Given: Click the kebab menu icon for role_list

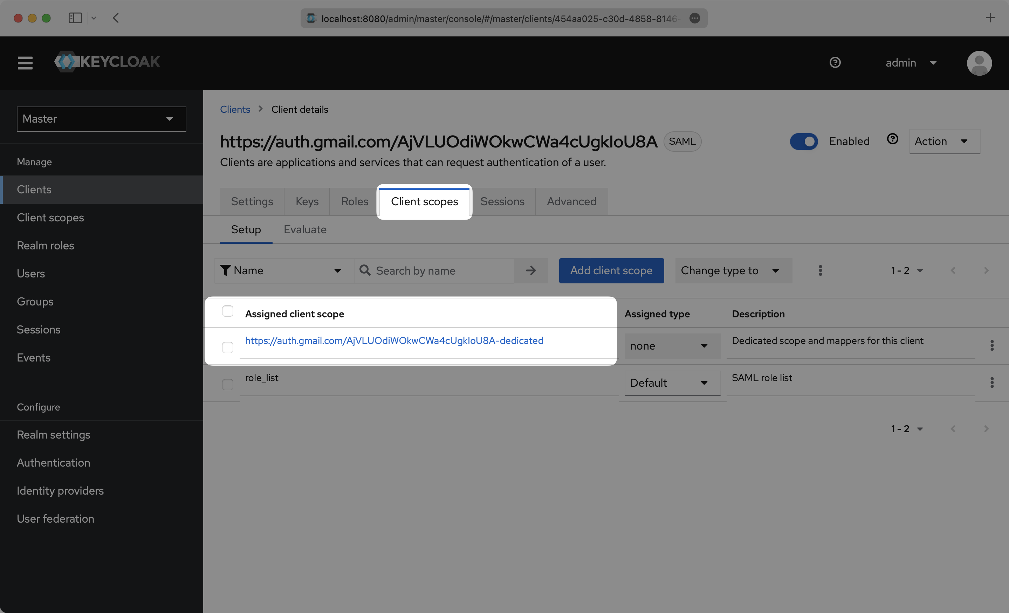Looking at the screenshot, I should pyautogui.click(x=993, y=383).
